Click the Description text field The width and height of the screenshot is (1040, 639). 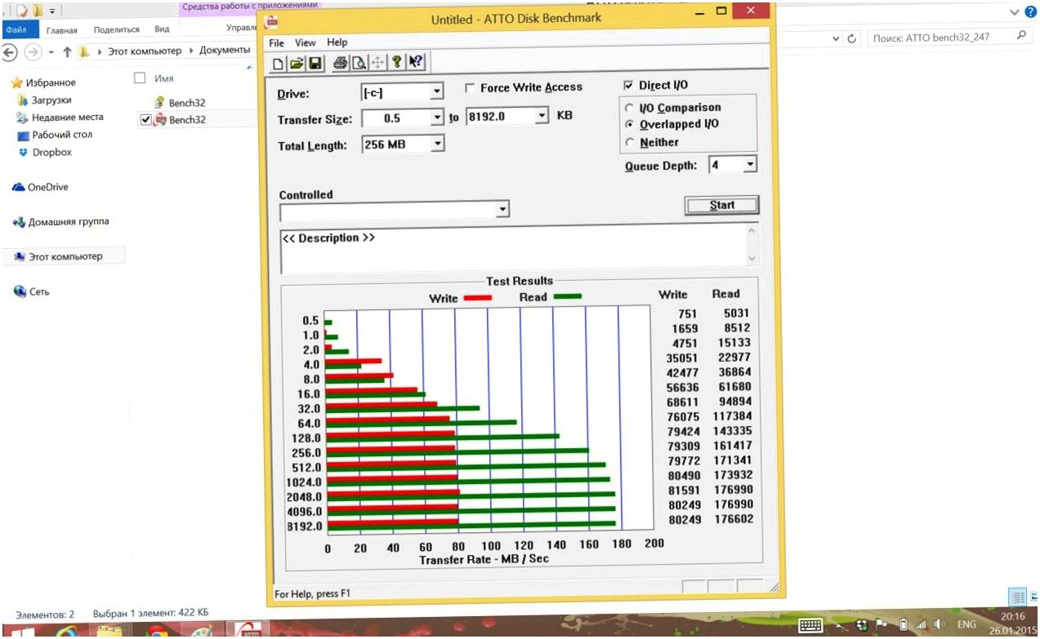pos(513,249)
